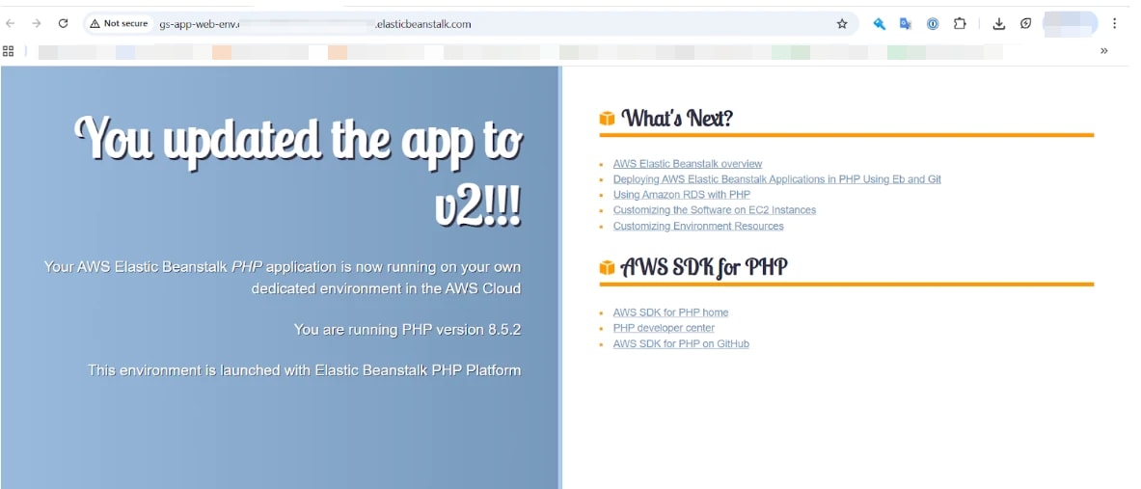Open Customizing Environment Resources link
Image resolution: width=1141 pixels, height=489 pixels.
coord(698,227)
